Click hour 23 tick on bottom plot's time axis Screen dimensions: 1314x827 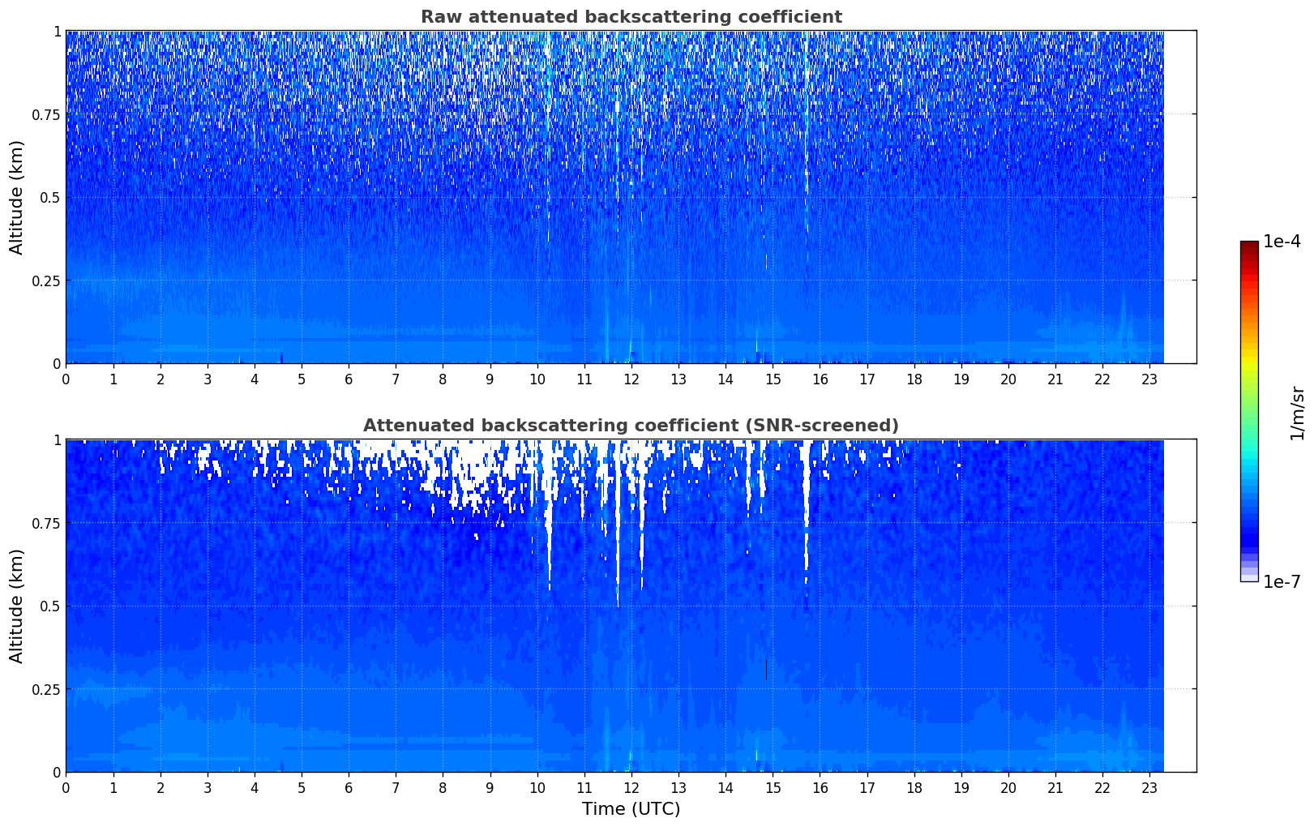click(1149, 787)
